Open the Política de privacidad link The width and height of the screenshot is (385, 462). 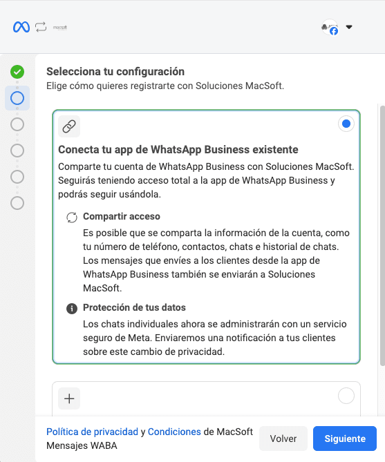point(92,432)
